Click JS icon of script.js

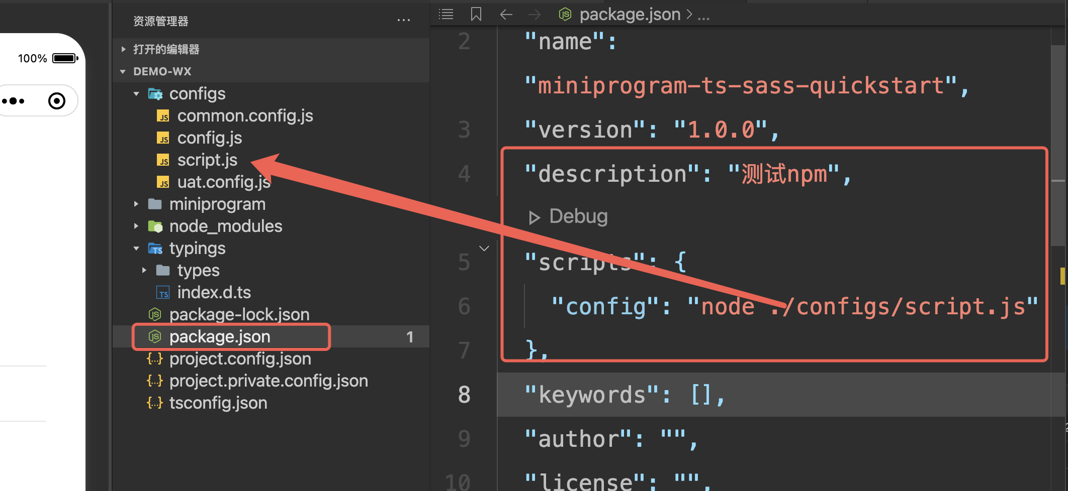pyautogui.click(x=163, y=160)
